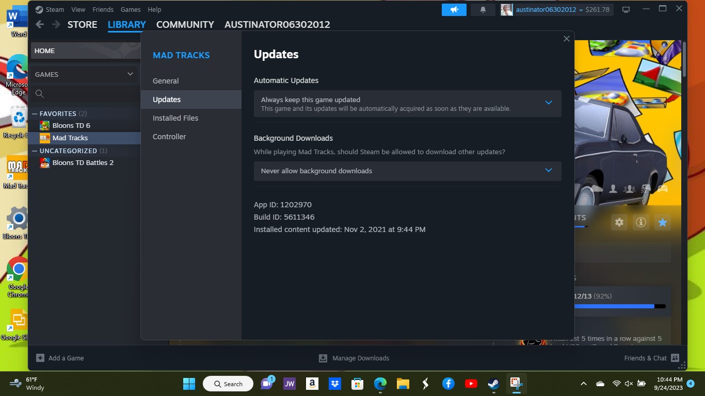
Task: Open the View menu
Action: [78, 9]
